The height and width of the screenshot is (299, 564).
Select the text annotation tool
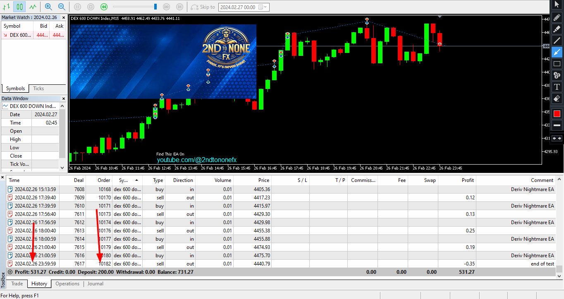coord(557,87)
